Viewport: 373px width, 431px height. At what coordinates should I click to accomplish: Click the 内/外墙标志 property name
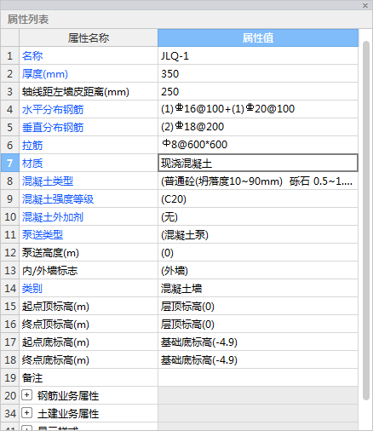[49, 271]
